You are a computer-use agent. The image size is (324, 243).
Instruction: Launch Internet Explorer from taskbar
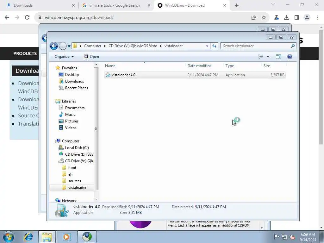click(x=28, y=237)
